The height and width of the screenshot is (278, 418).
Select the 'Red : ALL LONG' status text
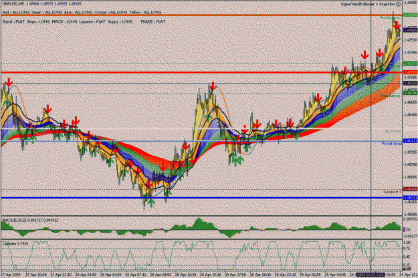click(16, 12)
